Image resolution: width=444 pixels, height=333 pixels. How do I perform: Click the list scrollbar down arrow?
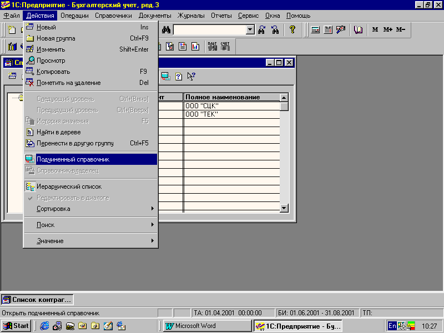point(284,208)
